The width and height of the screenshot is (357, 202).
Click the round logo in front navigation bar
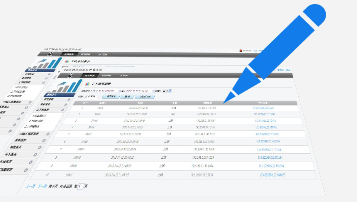(x=70, y=76)
